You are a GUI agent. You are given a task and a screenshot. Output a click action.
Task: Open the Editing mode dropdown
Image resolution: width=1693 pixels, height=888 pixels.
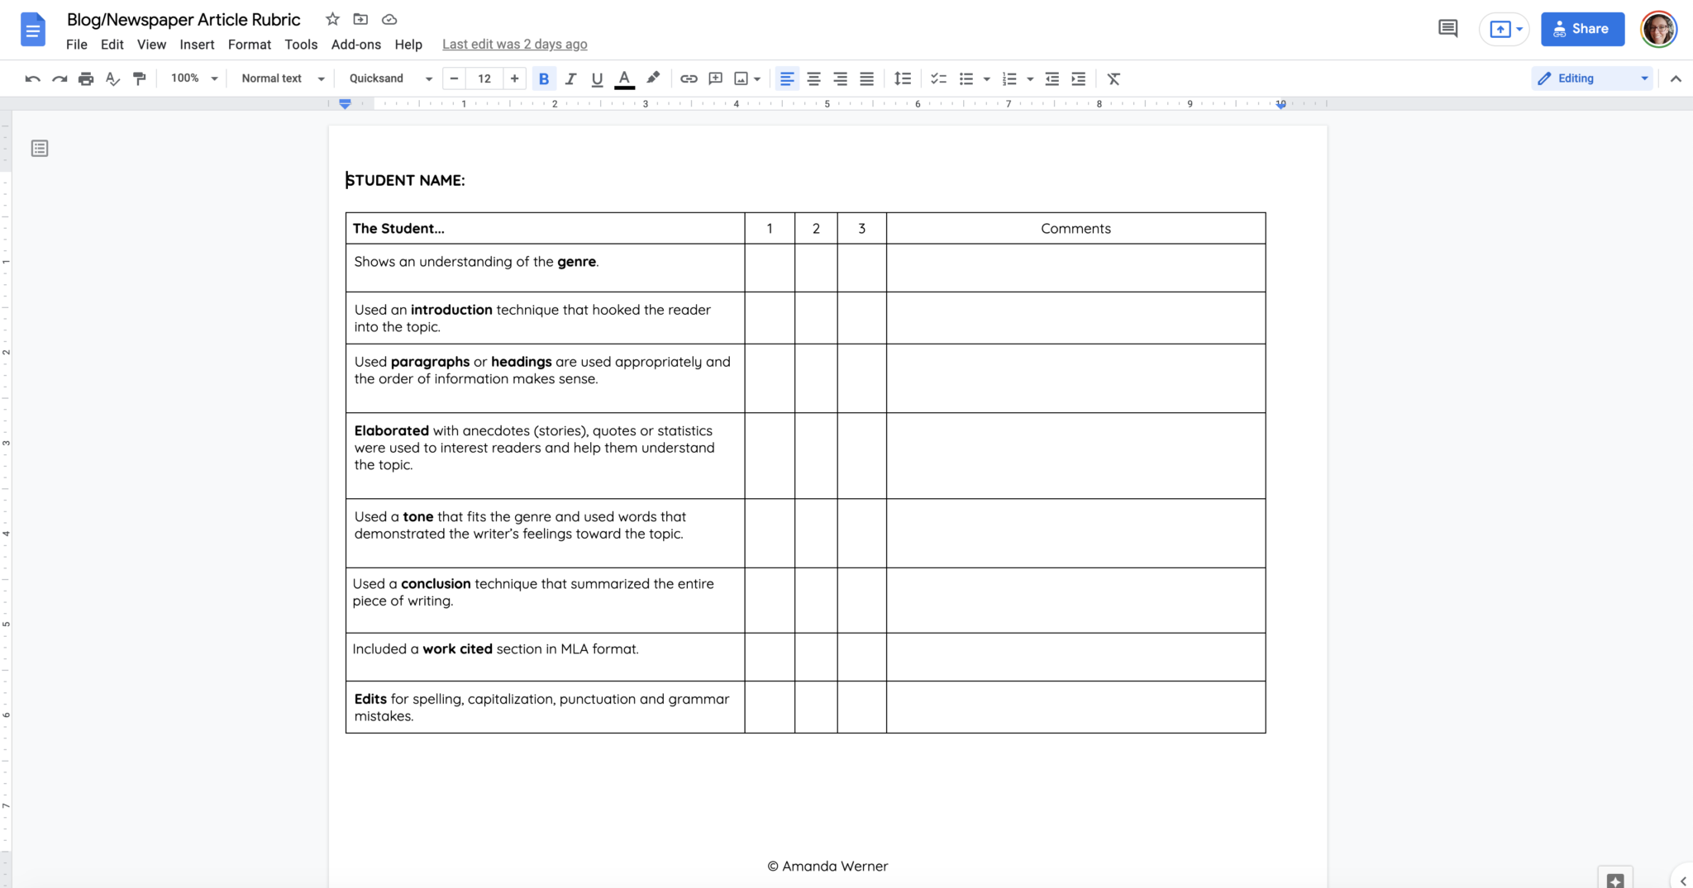tap(1590, 78)
